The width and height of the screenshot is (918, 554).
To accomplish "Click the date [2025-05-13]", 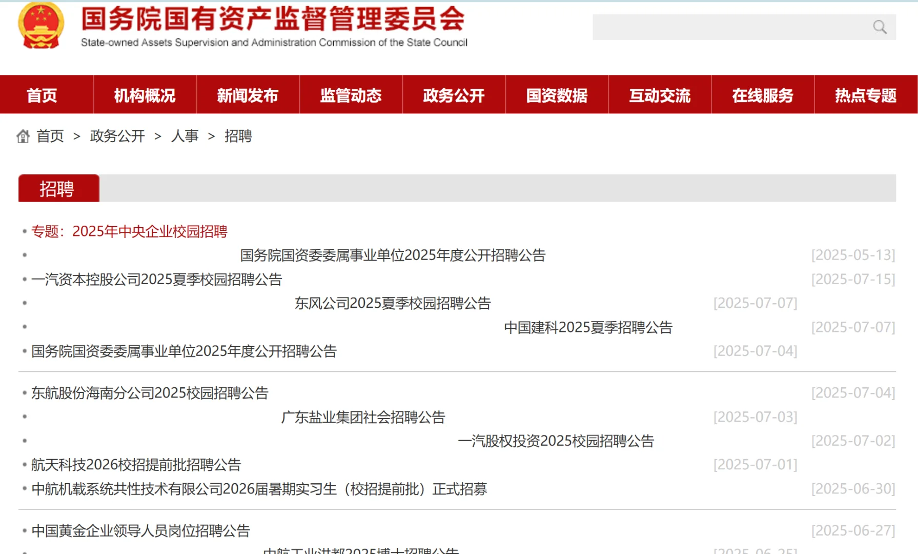I will [x=853, y=255].
